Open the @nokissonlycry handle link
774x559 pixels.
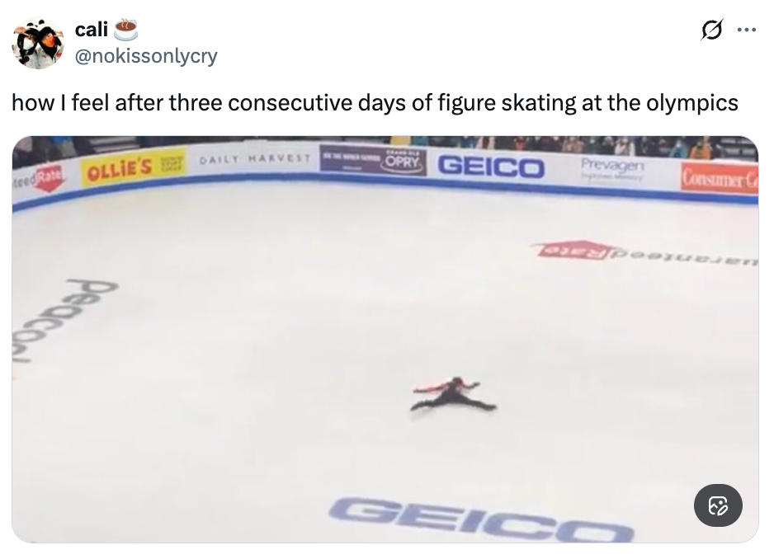pos(146,56)
